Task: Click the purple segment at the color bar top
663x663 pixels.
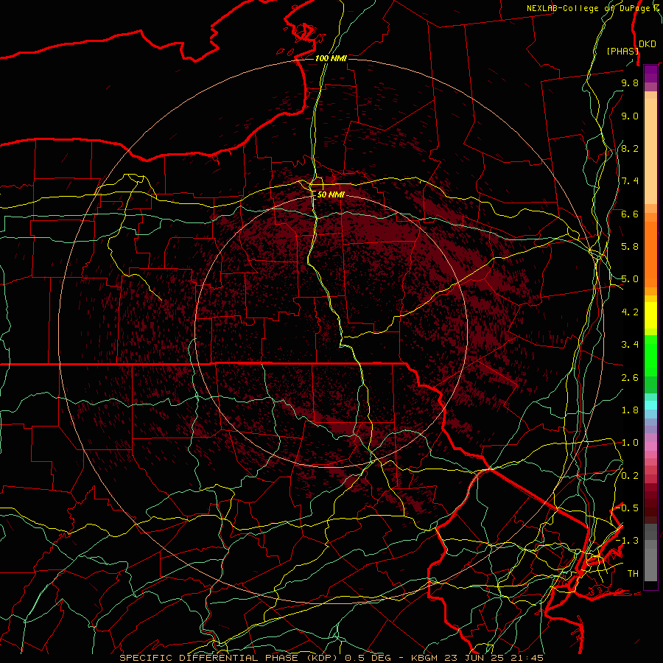Action: pyautogui.click(x=650, y=74)
